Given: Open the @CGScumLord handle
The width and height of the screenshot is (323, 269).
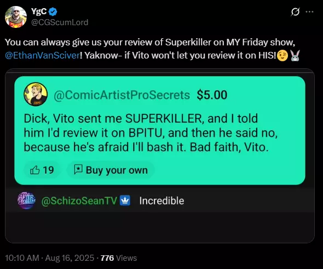Looking at the screenshot, I should click(60, 22).
